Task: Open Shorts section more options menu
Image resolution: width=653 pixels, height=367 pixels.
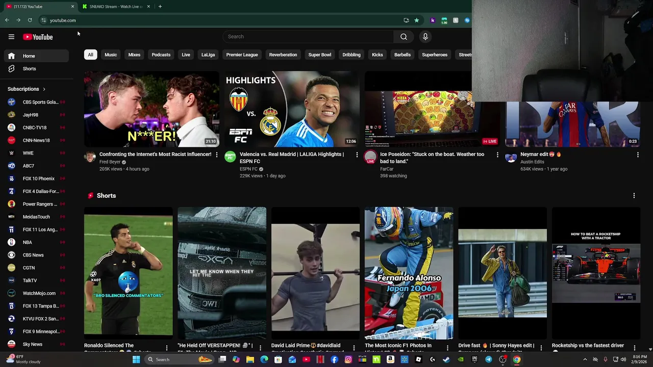Action: (x=634, y=196)
